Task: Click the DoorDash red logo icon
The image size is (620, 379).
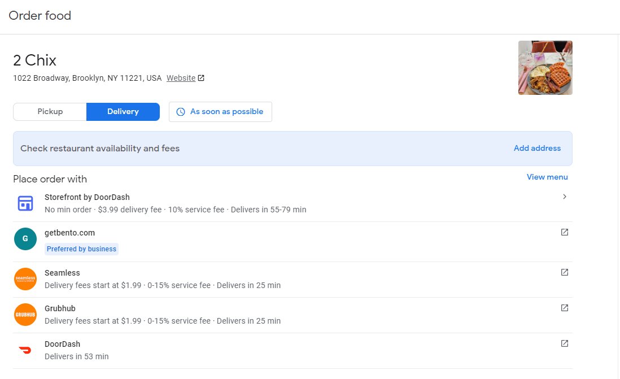Action: tap(25, 350)
